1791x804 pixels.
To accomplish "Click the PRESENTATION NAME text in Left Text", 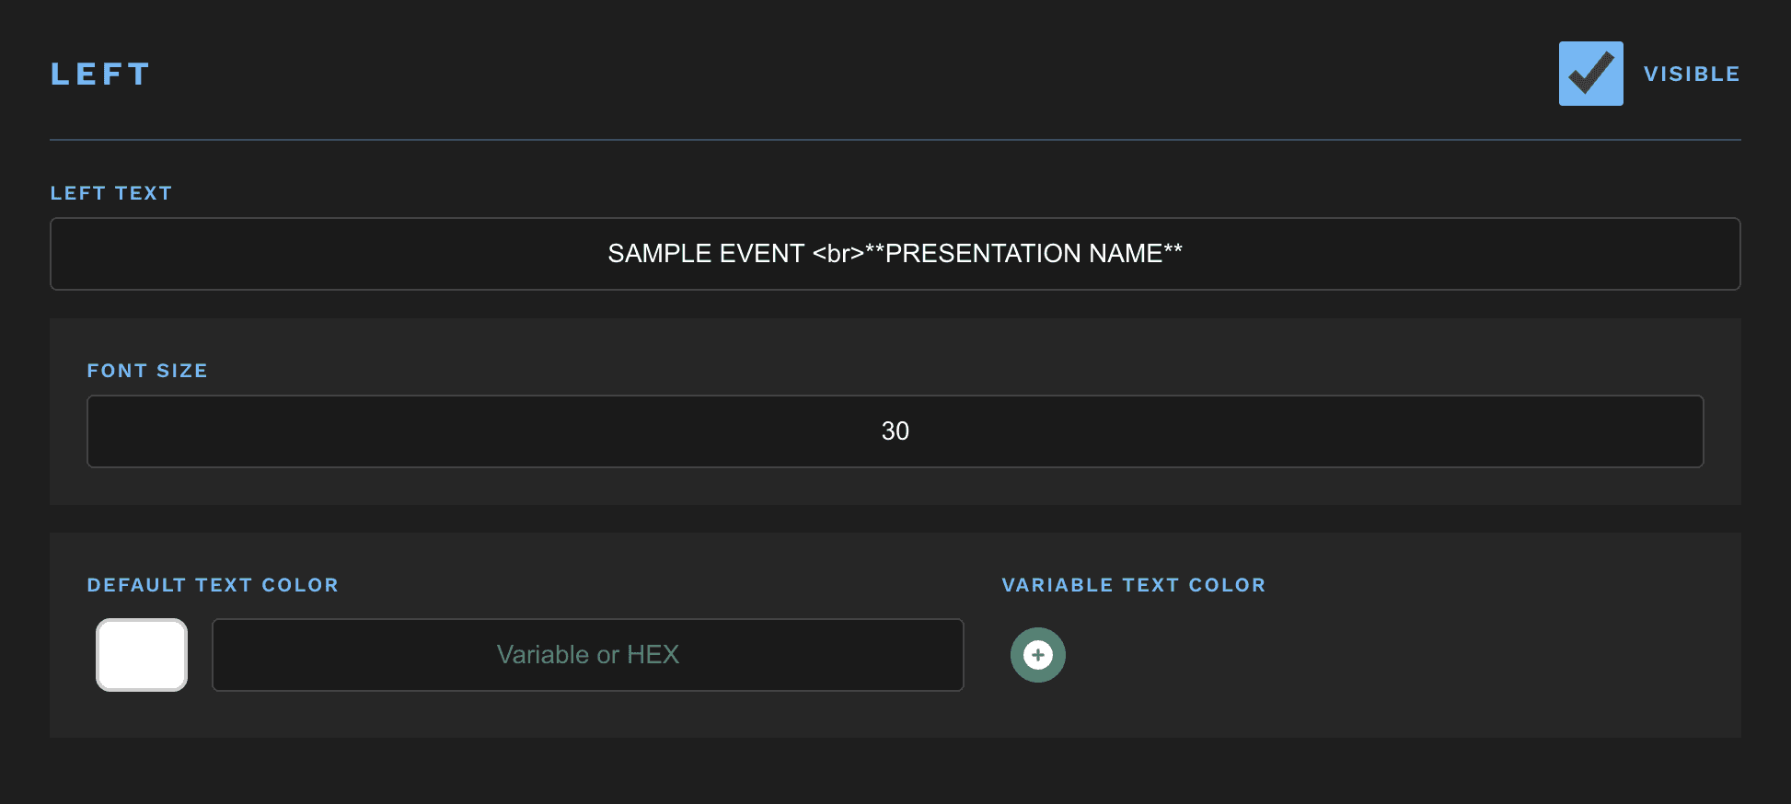I will pyautogui.click(x=1023, y=254).
